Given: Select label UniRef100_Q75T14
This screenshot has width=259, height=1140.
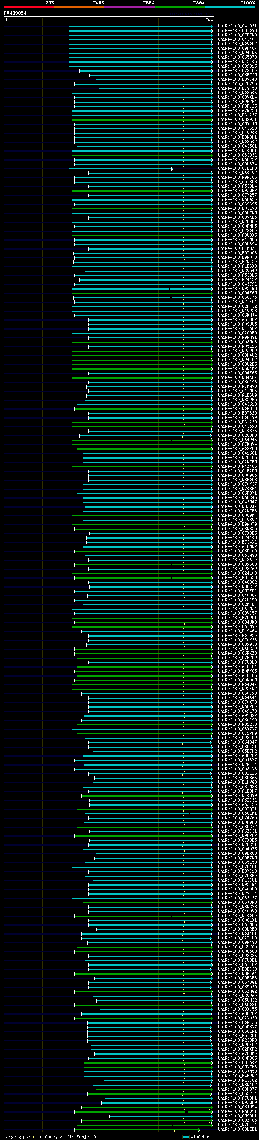Looking at the screenshot, I should 237,1124.
